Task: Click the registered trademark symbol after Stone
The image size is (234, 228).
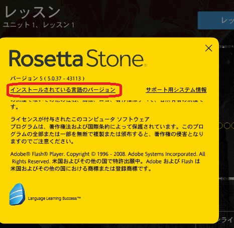Action: click(x=146, y=65)
